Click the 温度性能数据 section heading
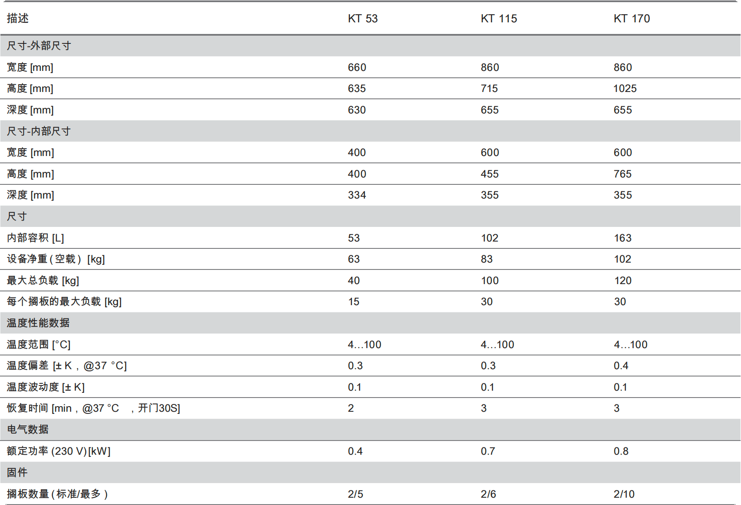Viewport: 741px width, 505px height. [38, 323]
